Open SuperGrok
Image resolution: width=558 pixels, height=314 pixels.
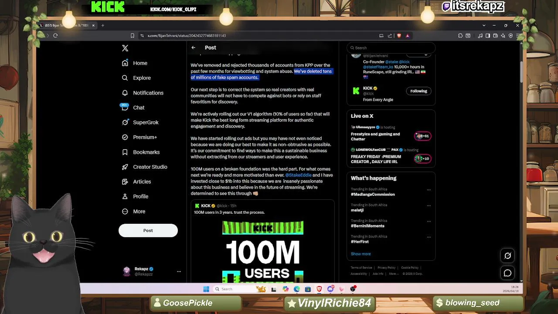coord(146,123)
